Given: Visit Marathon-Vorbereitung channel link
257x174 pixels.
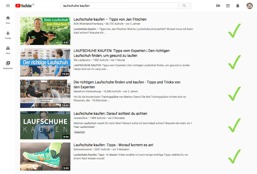Looking at the screenshot, I should coord(87,91).
